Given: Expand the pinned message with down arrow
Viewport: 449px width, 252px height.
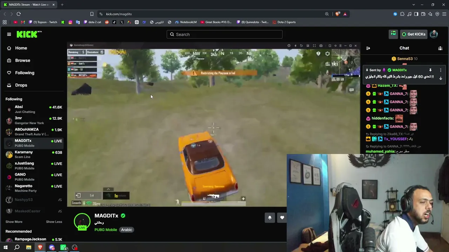Looking at the screenshot, I should (x=441, y=78).
